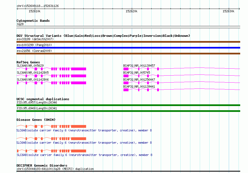Click the esv33199 (deSmith2007) brown variant bar
This screenshot has height=173, width=248.
click(x=128, y=42)
